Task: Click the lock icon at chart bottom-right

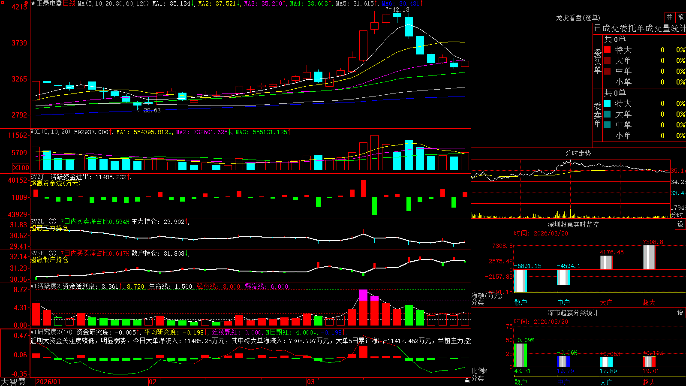Action: (x=467, y=381)
